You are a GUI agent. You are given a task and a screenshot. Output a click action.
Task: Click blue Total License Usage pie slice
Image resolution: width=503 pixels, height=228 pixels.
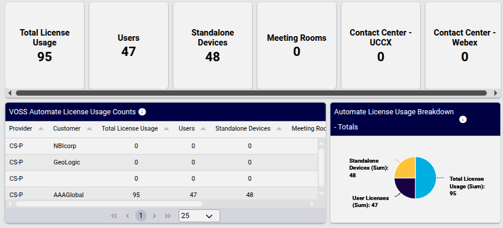point(426,178)
